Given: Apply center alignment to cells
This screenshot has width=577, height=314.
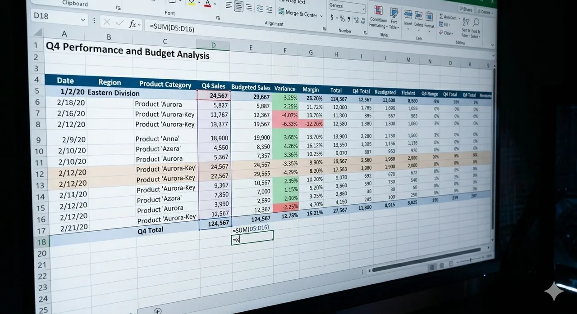Looking at the screenshot, I should click(x=239, y=6).
